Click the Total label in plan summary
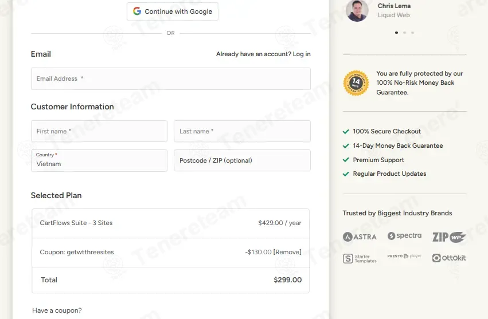This screenshot has width=488, height=319. click(x=49, y=280)
